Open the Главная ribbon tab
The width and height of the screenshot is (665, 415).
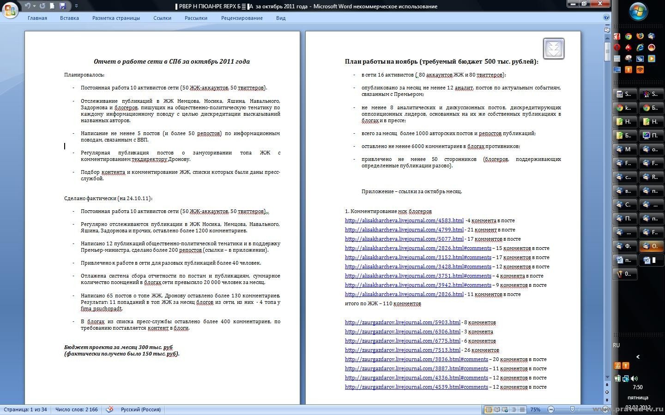click(x=37, y=18)
